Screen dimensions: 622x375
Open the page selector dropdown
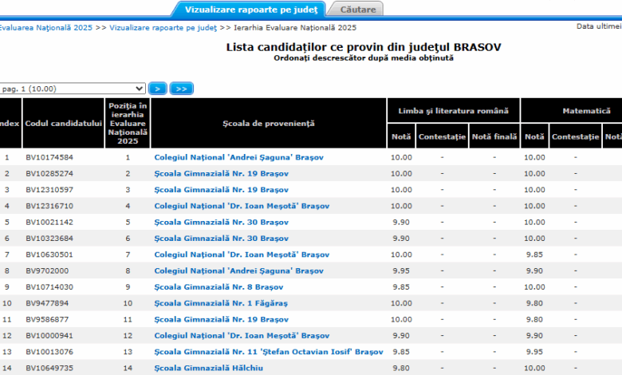72,89
